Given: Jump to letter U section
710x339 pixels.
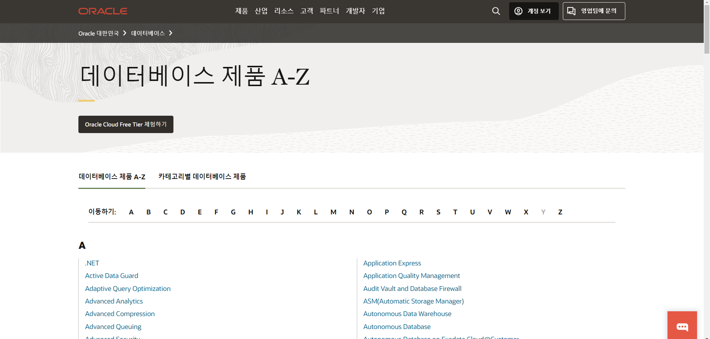Looking at the screenshot, I should 472,212.
